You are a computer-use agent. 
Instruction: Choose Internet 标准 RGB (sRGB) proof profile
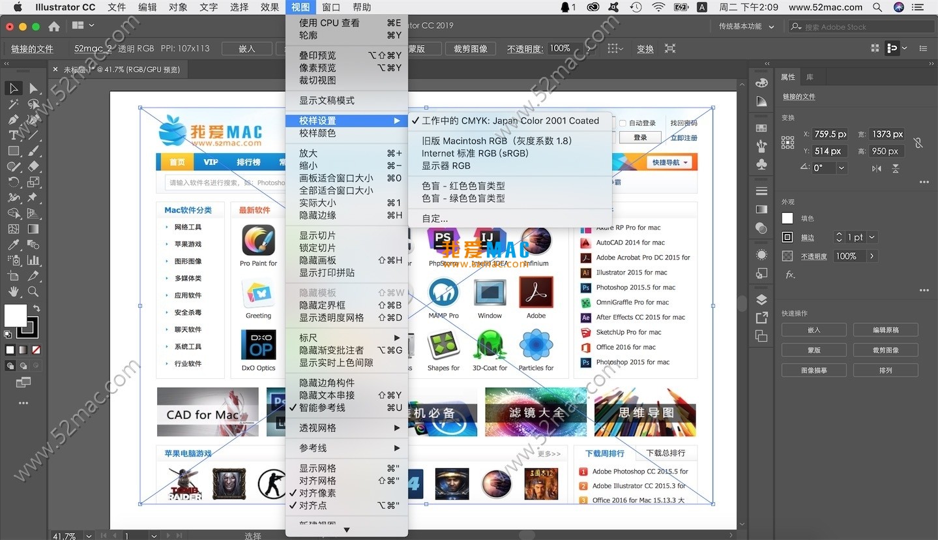pos(510,153)
